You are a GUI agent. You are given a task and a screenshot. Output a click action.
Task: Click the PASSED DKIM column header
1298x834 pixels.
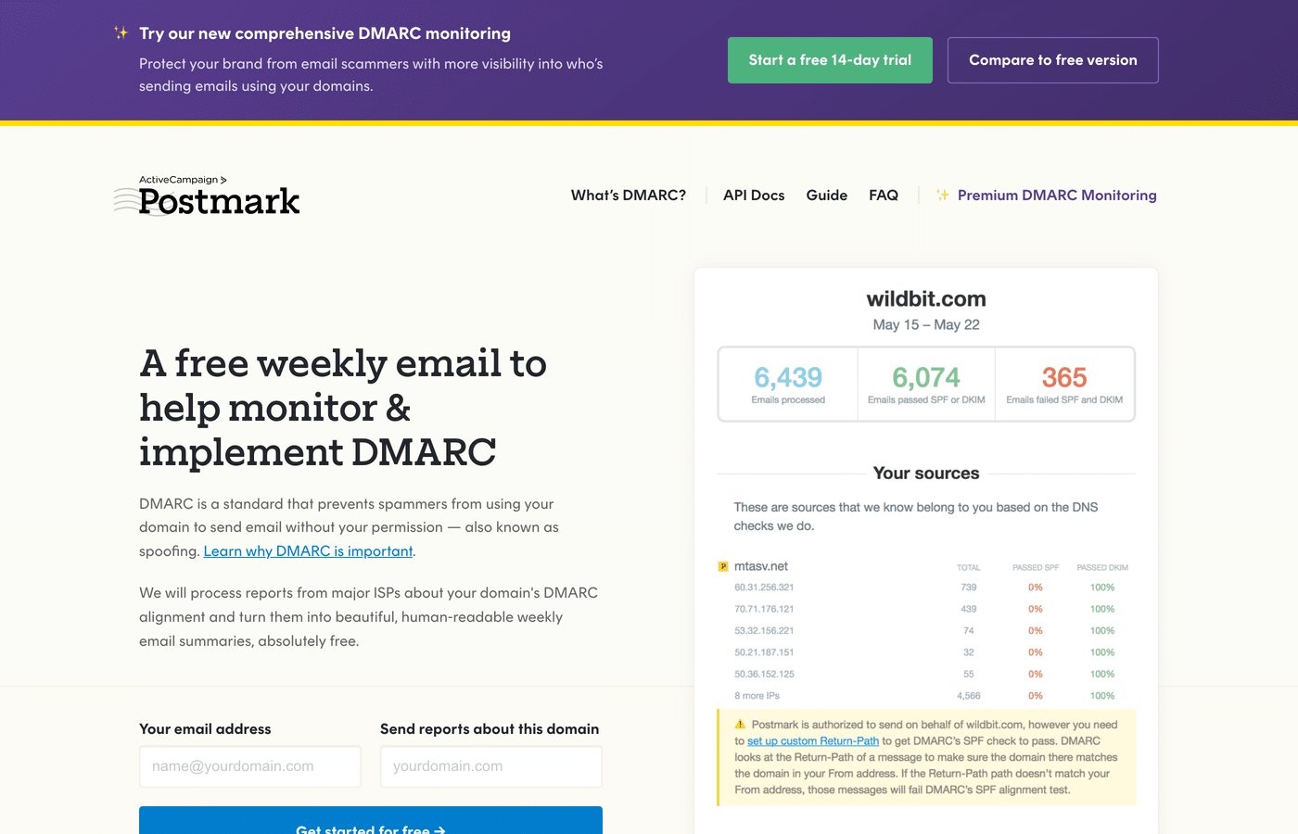pos(1102,567)
